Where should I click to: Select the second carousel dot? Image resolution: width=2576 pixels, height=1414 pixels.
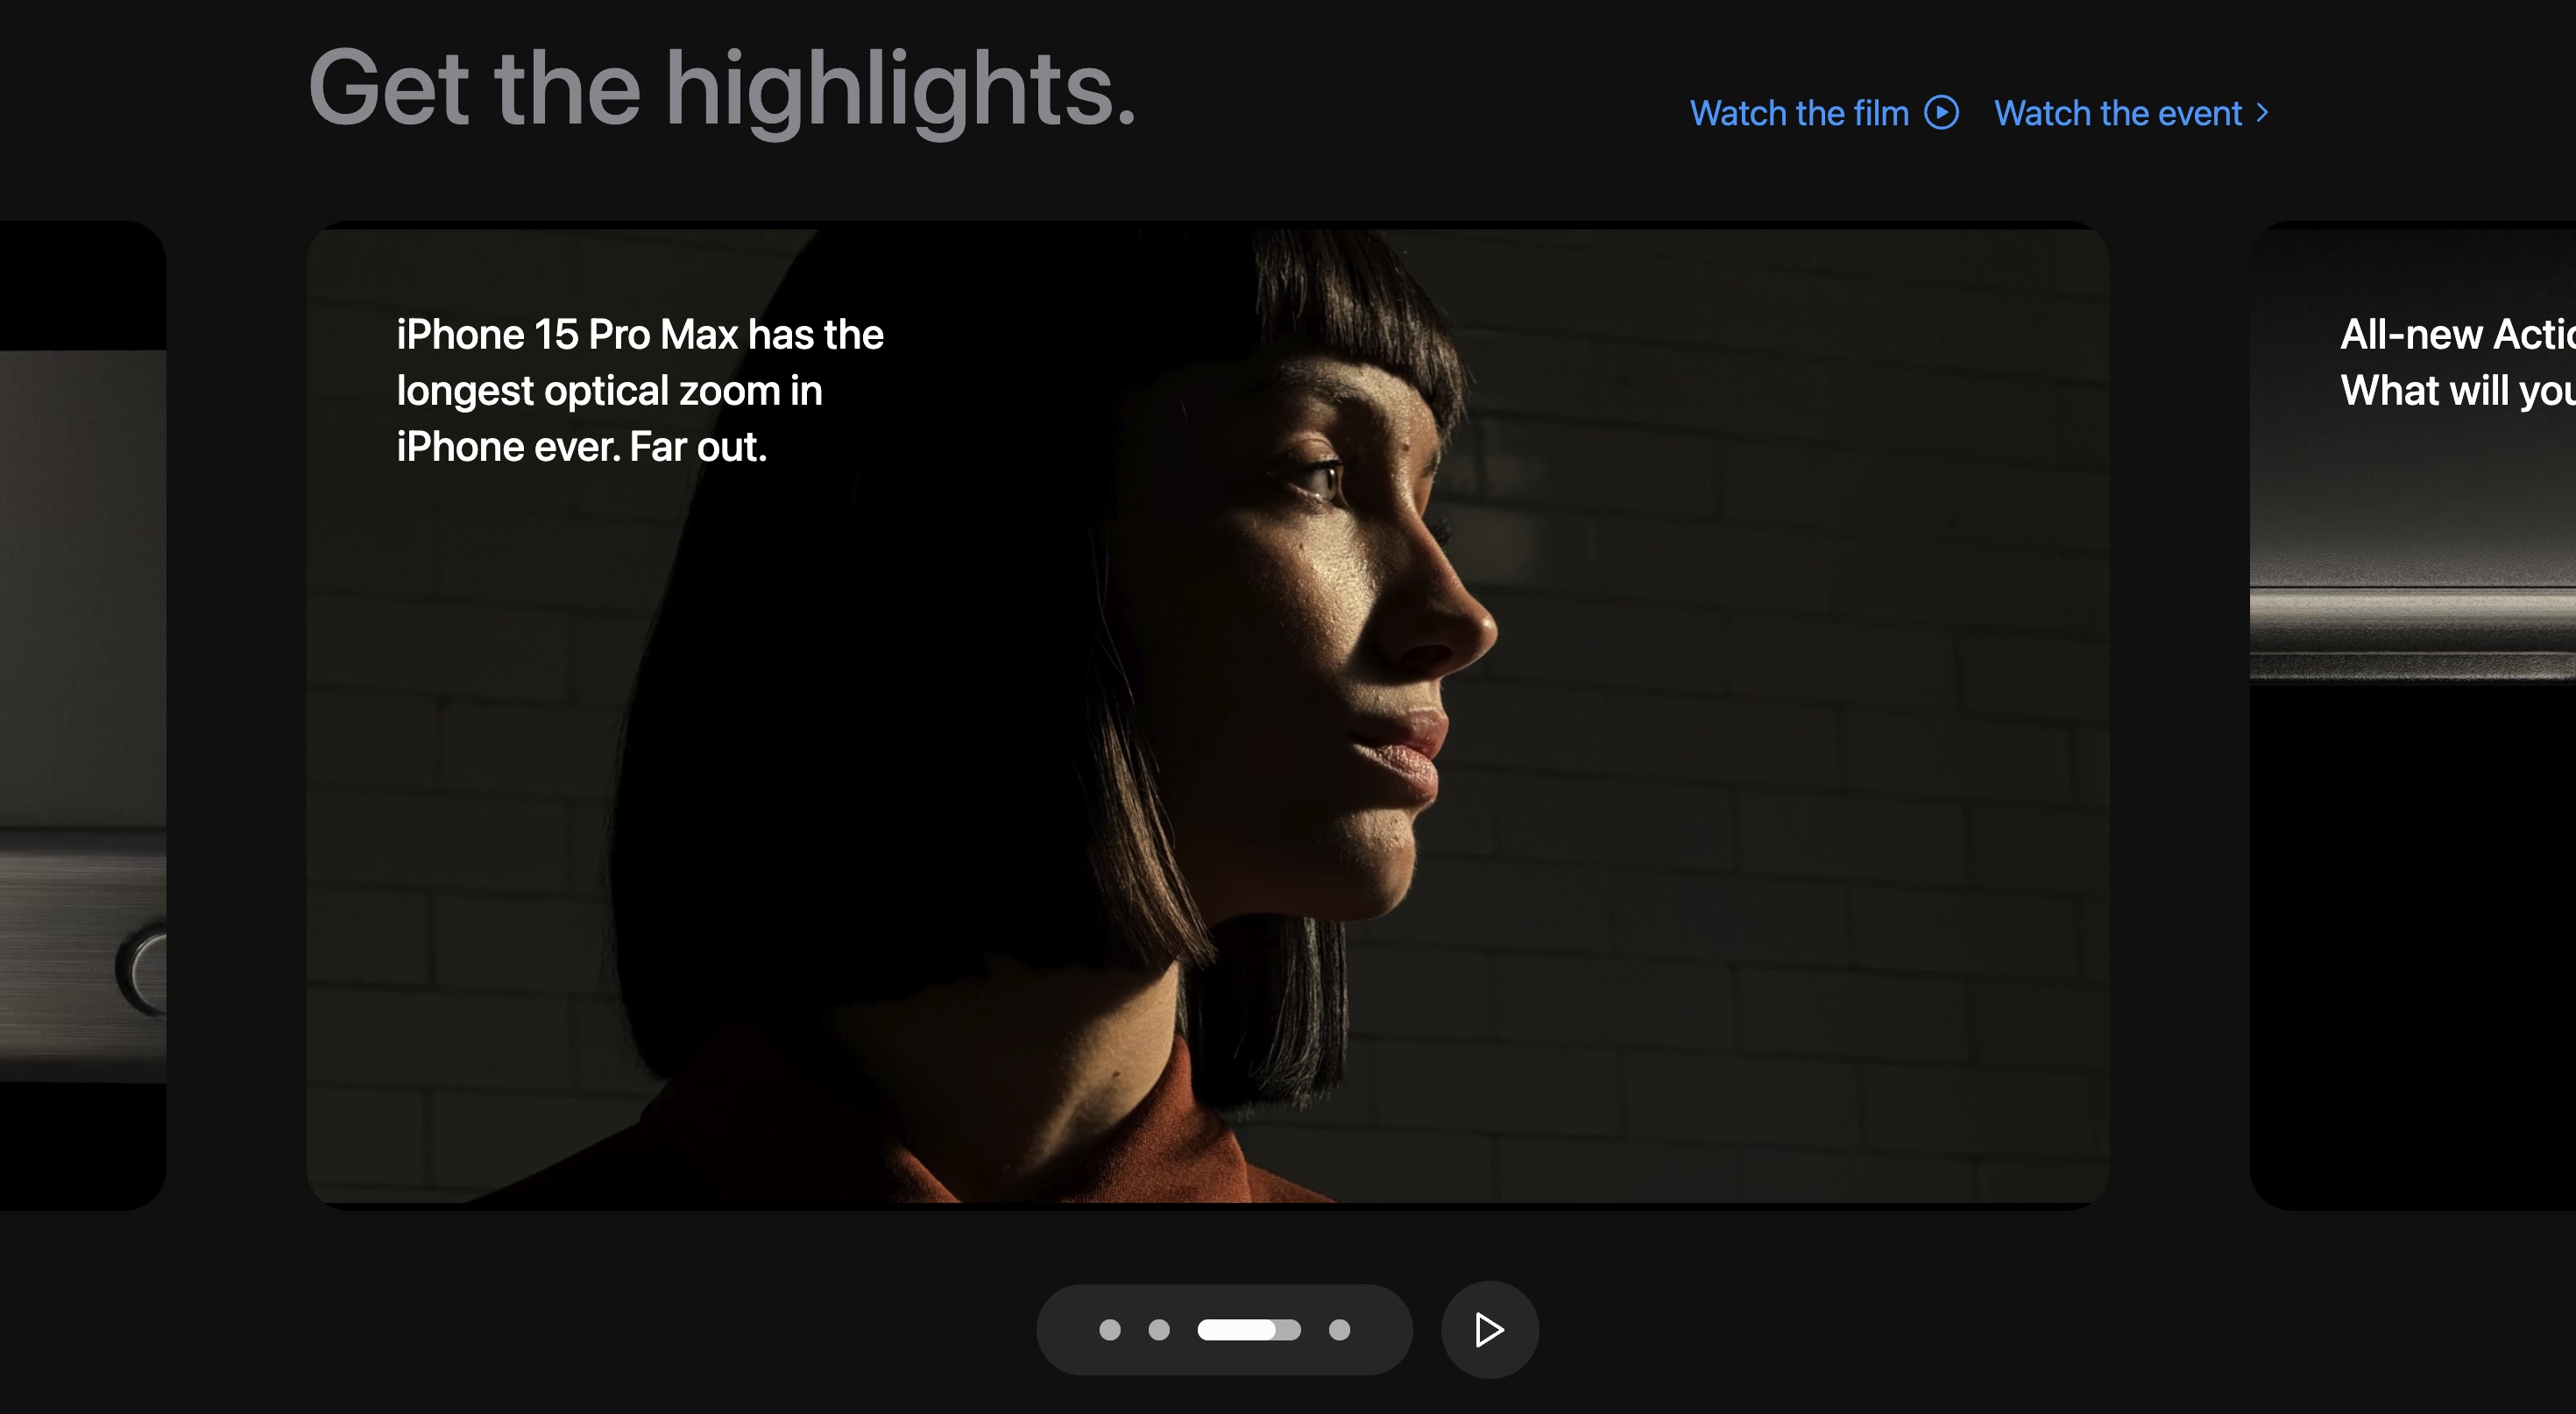(x=1159, y=1330)
